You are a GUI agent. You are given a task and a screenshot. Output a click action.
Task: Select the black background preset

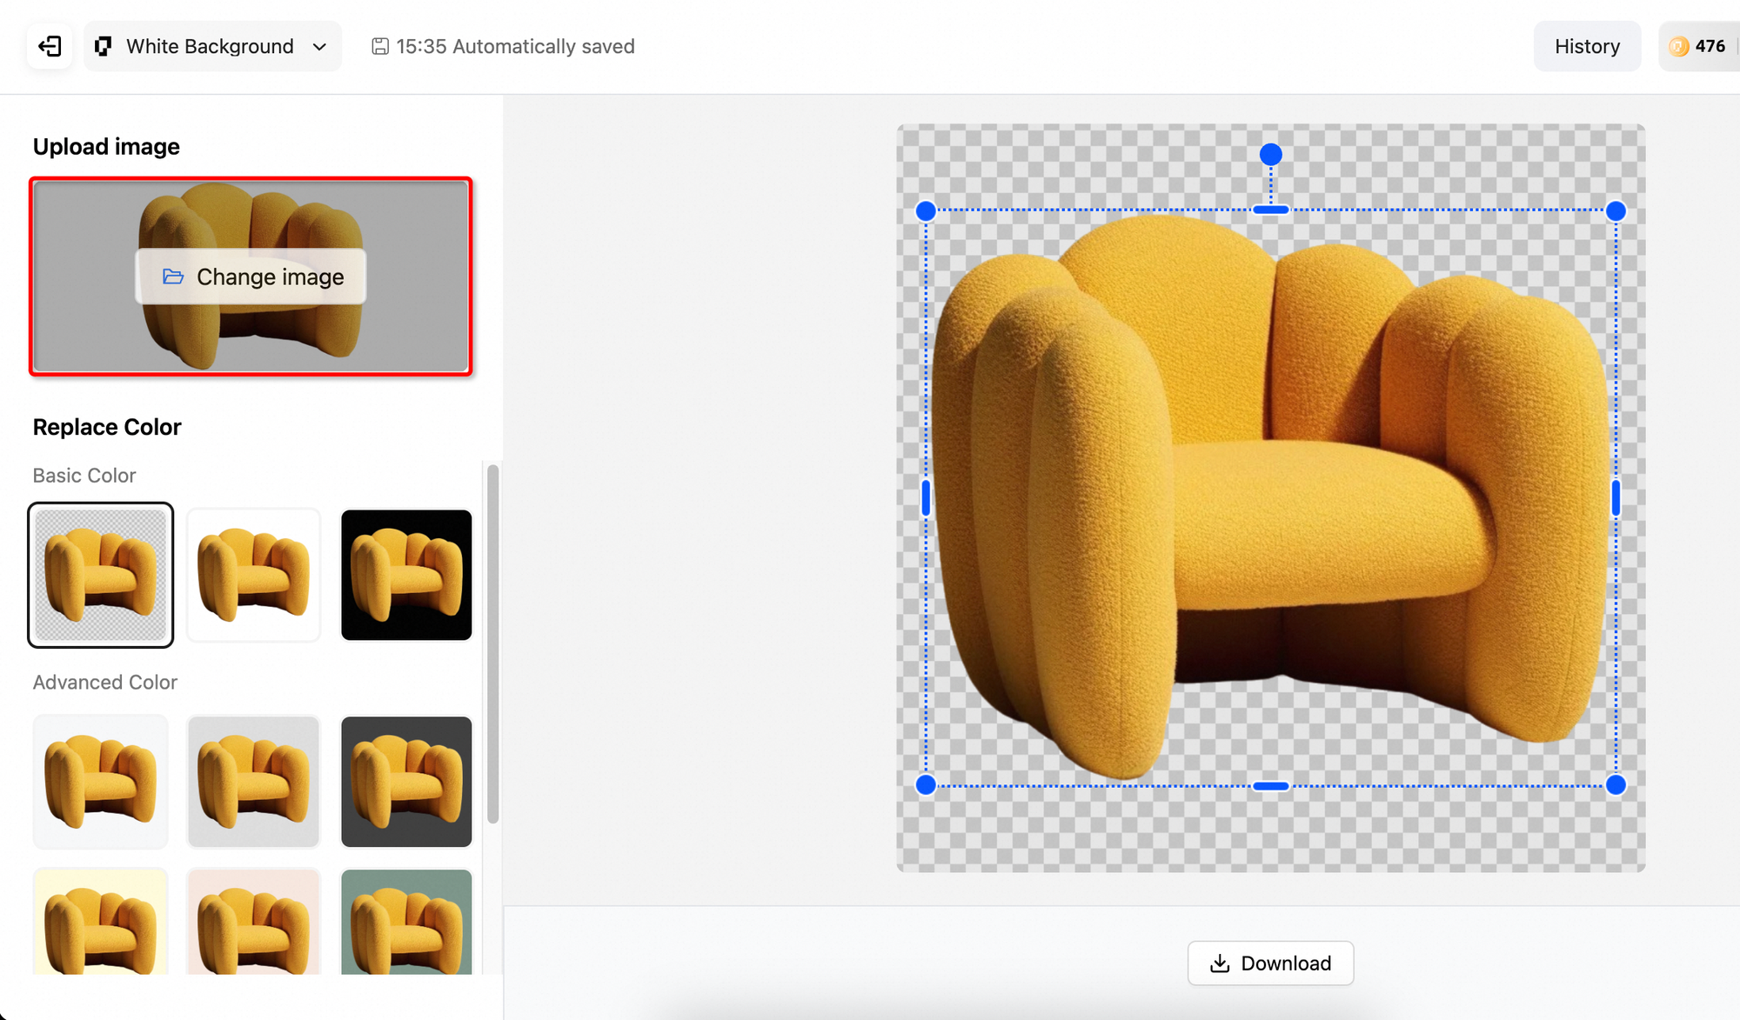pos(407,573)
